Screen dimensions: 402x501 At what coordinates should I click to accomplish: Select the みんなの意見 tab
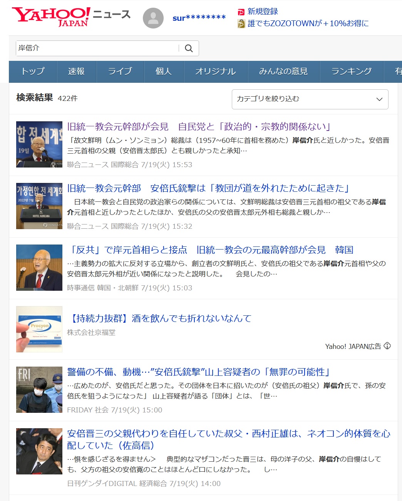click(283, 72)
